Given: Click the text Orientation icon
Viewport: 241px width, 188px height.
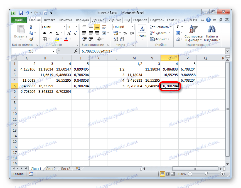Looking at the screenshot, I should coord(99,39).
